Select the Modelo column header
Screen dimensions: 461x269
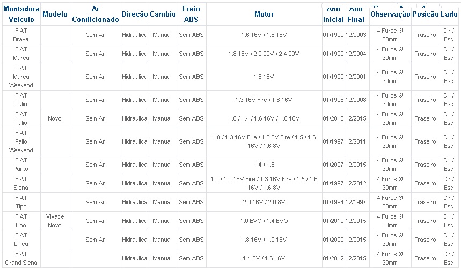(55, 14)
